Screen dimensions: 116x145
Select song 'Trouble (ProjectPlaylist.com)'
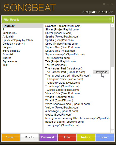coord(63,83)
